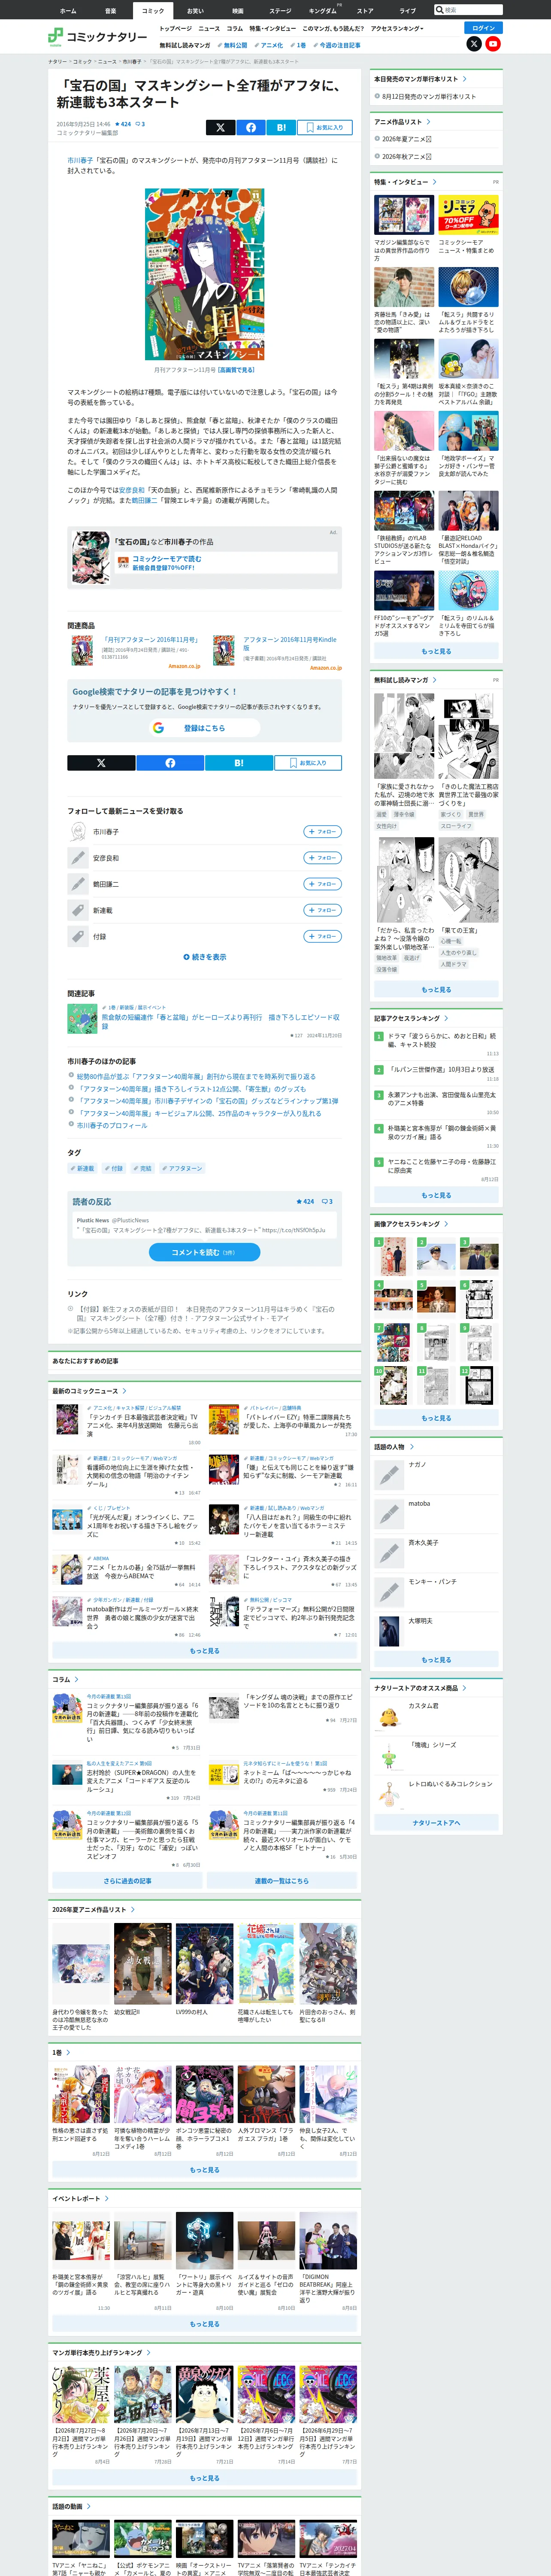Image resolution: width=551 pixels, height=2576 pixels.
Task: Open the YouTube icon under the login button
Action: [x=493, y=44]
